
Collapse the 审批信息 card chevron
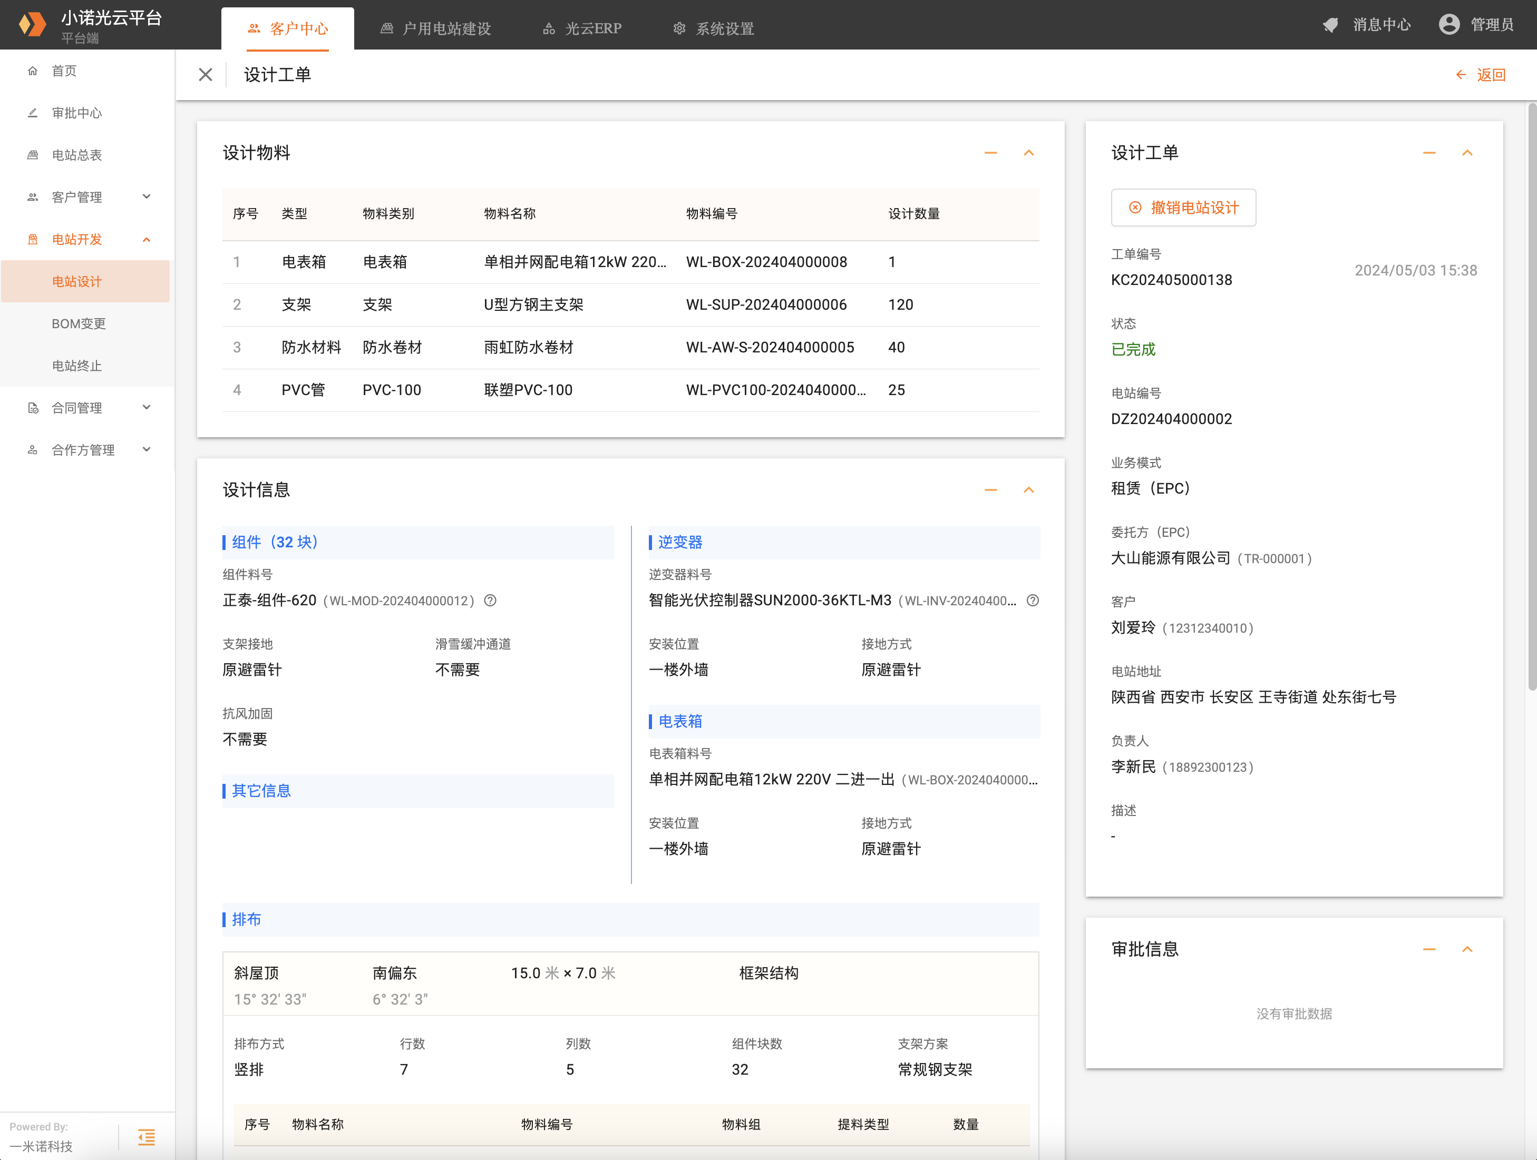pos(1467,949)
